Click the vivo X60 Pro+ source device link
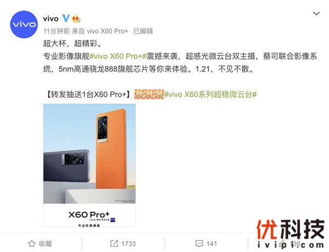The height and width of the screenshot is (252, 329). pyautogui.click(x=107, y=31)
